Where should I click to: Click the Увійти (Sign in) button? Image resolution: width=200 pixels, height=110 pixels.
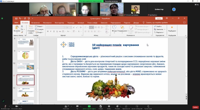tap(159, 19)
